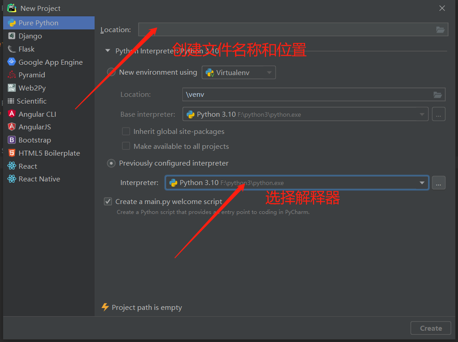This screenshot has width=458, height=342.
Task: Choose Google App Engine project type
Action: tap(49, 62)
